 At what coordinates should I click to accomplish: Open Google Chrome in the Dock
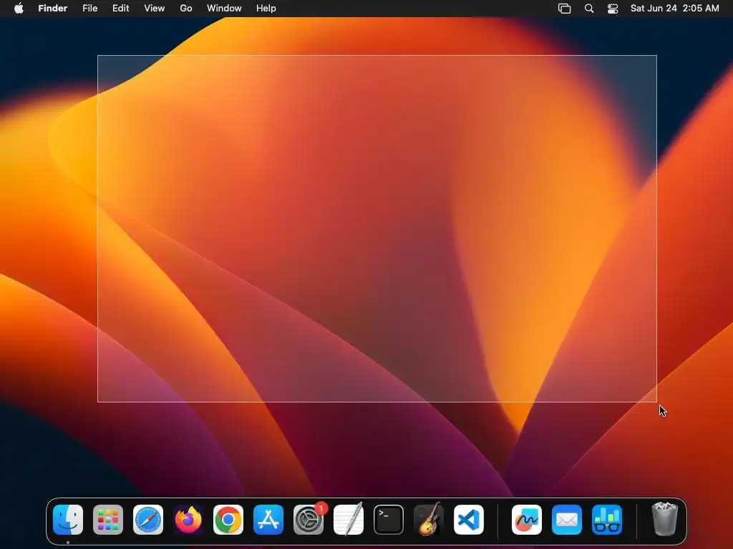[x=228, y=520]
